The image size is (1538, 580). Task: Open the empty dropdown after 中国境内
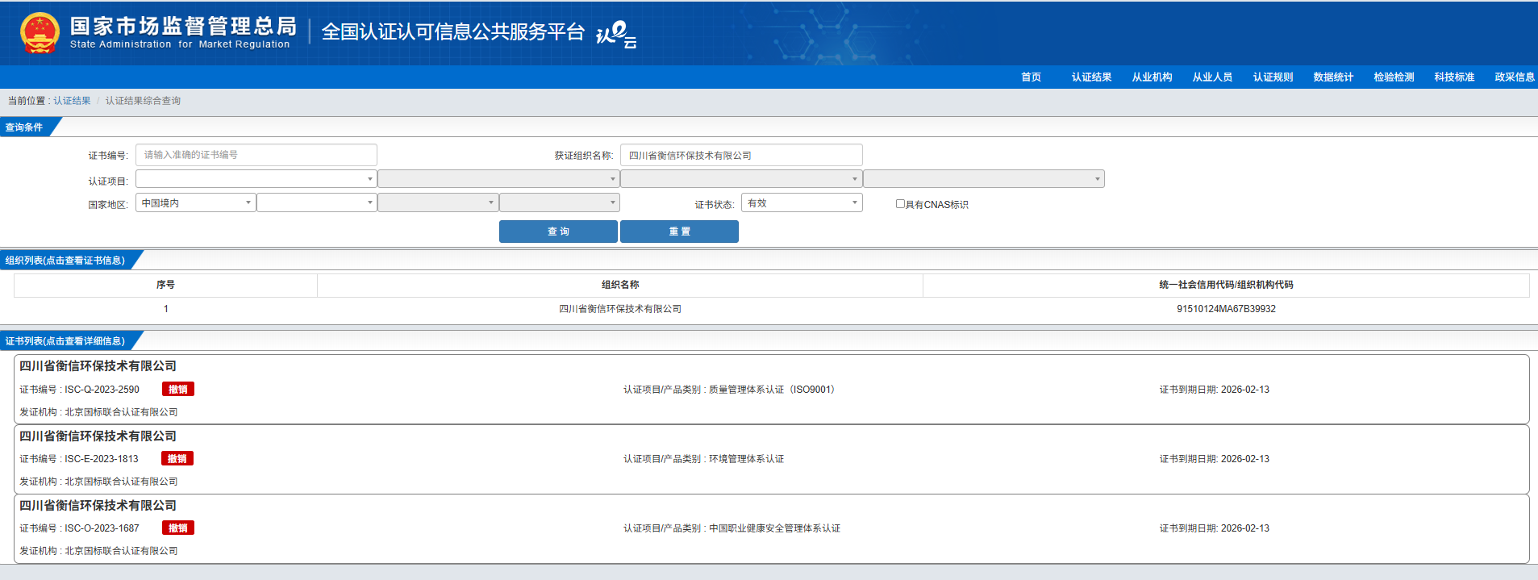coord(317,202)
